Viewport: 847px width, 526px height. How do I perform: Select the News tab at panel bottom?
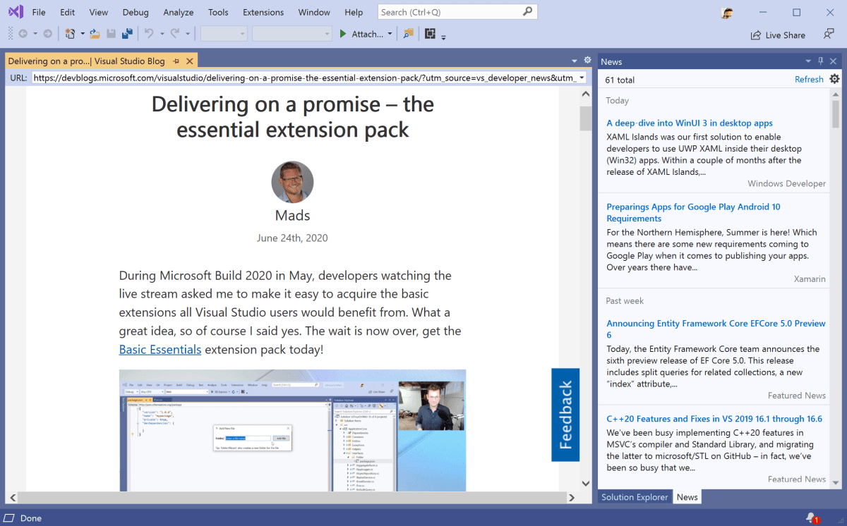(x=687, y=497)
